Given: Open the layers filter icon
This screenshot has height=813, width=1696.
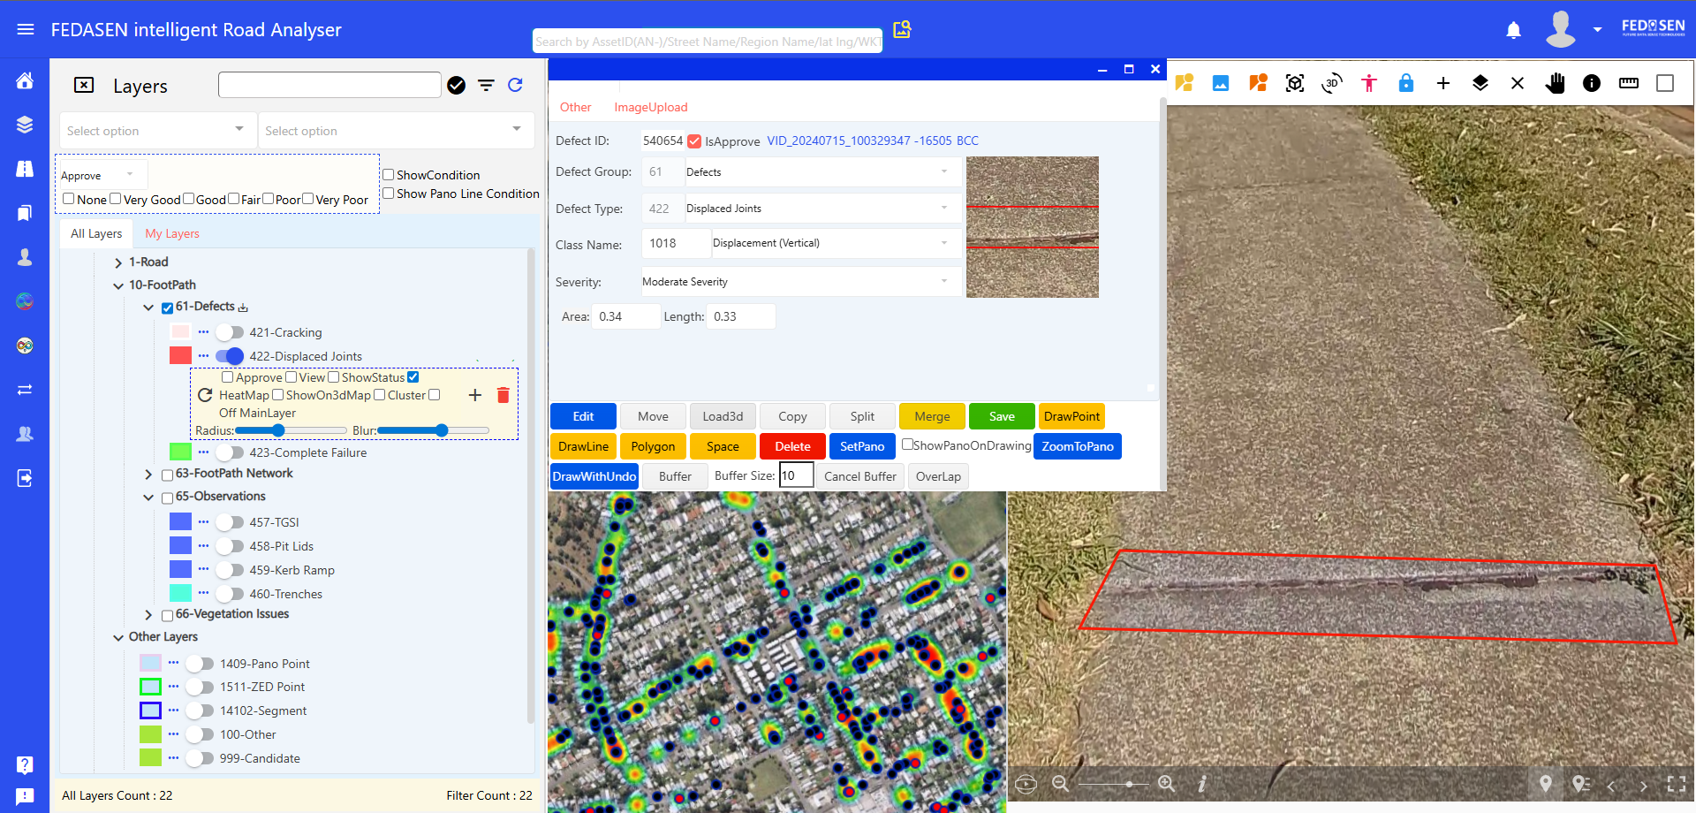Looking at the screenshot, I should (486, 85).
